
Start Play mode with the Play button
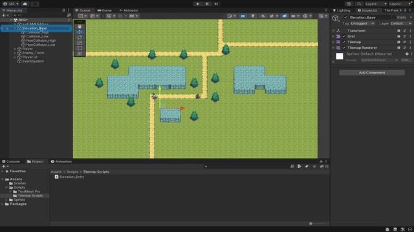[197, 4]
